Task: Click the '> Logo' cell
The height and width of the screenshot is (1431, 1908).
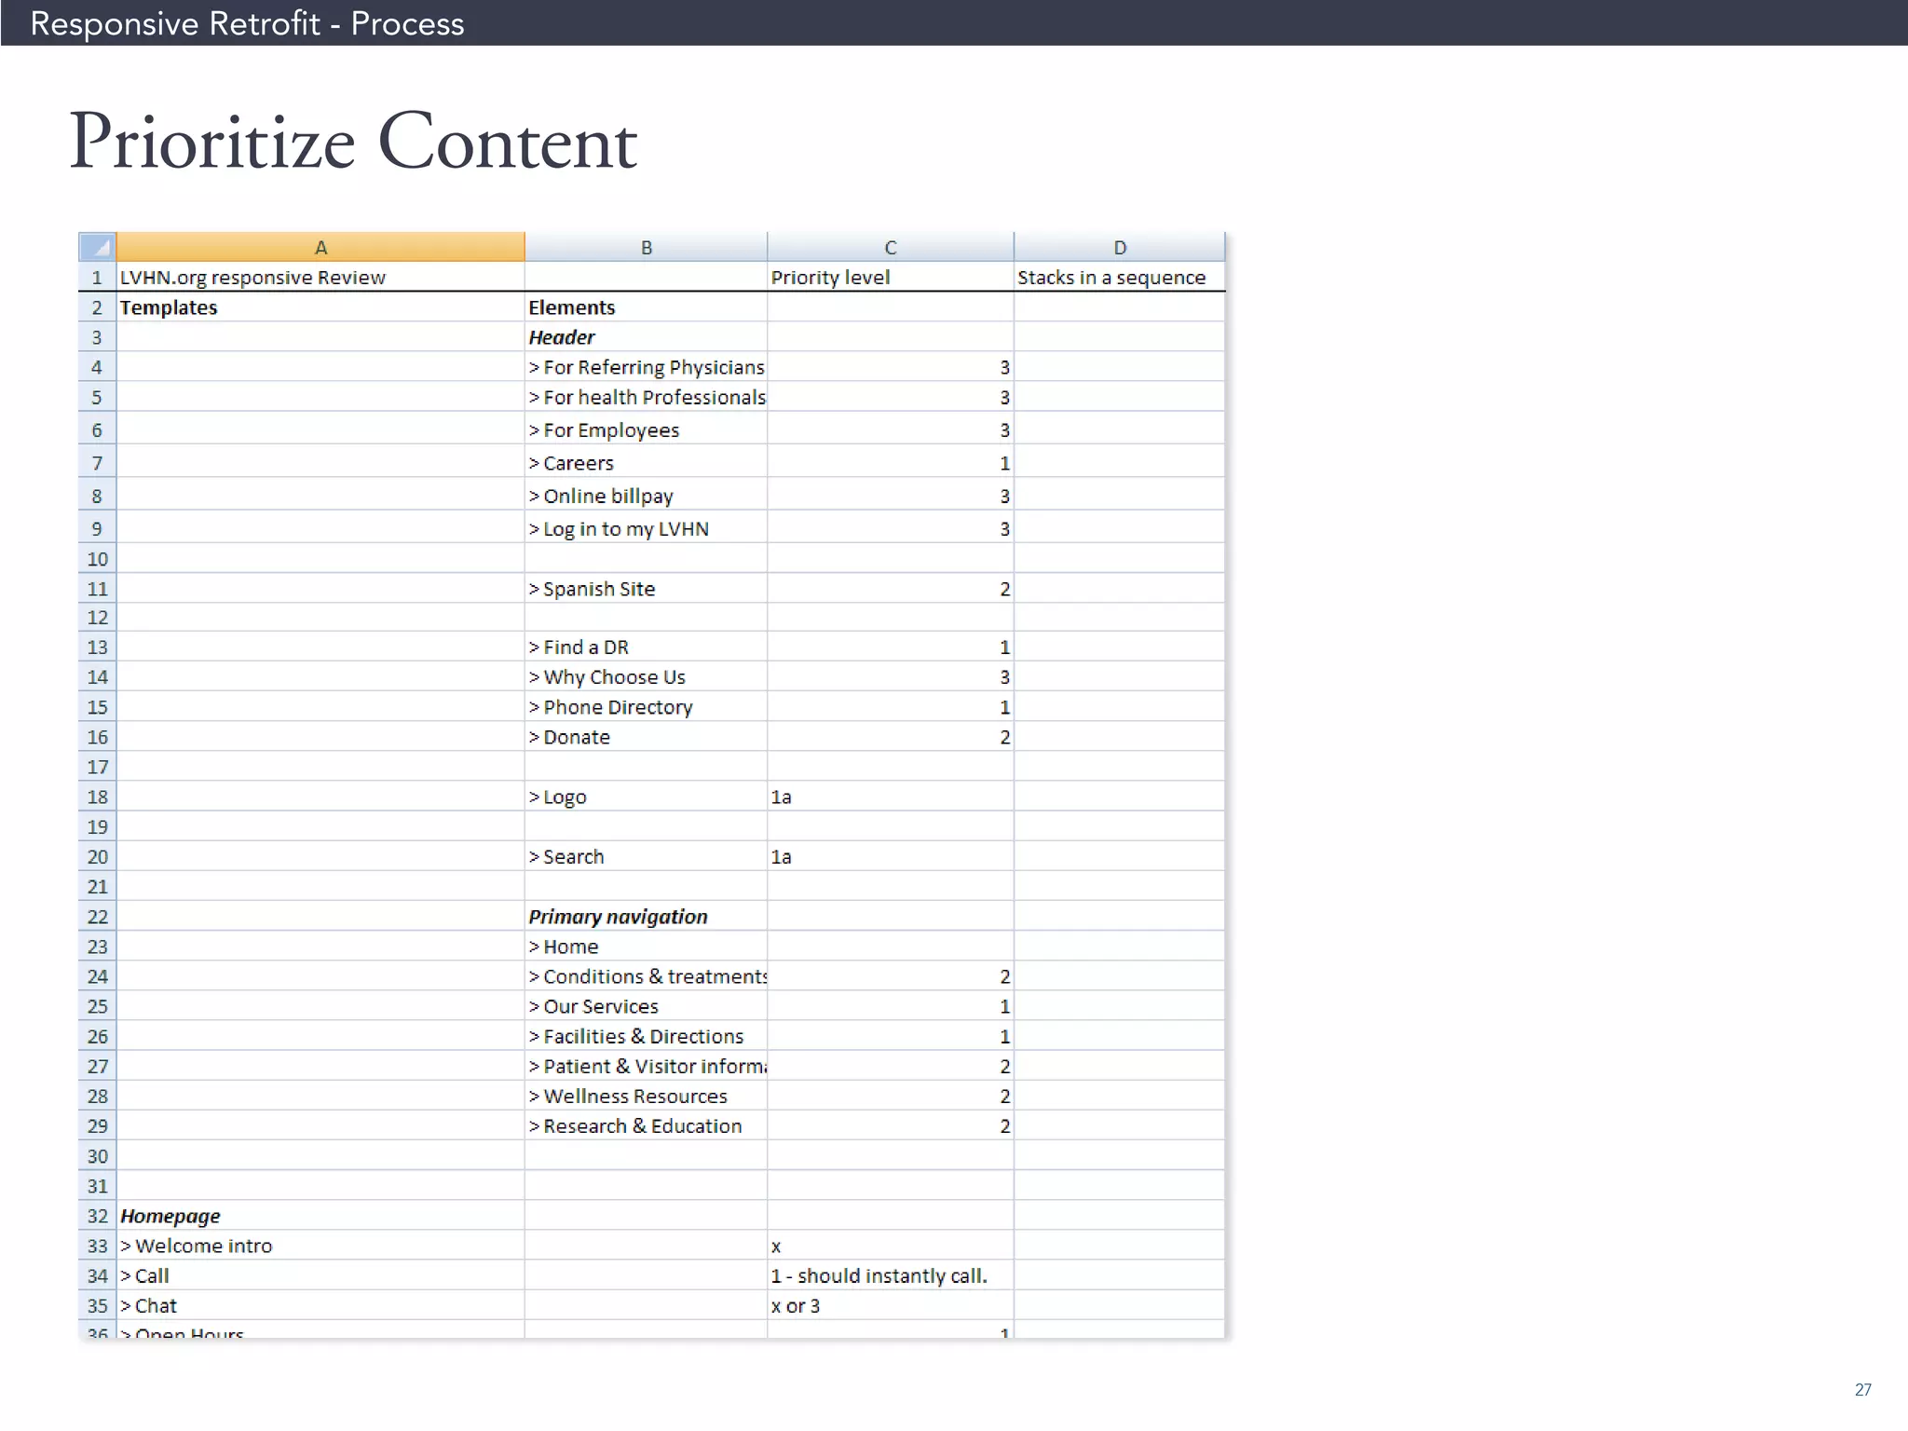Action: pos(646,796)
